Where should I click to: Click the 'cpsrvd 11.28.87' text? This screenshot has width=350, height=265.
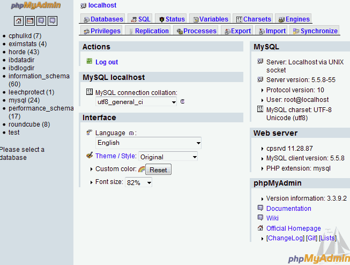(x=289, y=149)
